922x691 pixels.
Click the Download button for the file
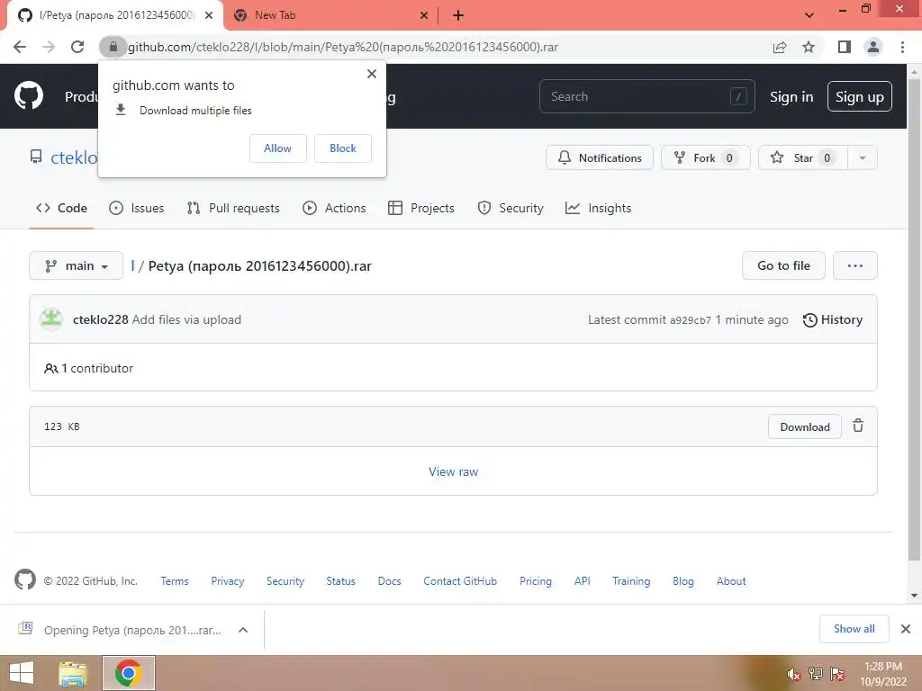tap(804, 426)
